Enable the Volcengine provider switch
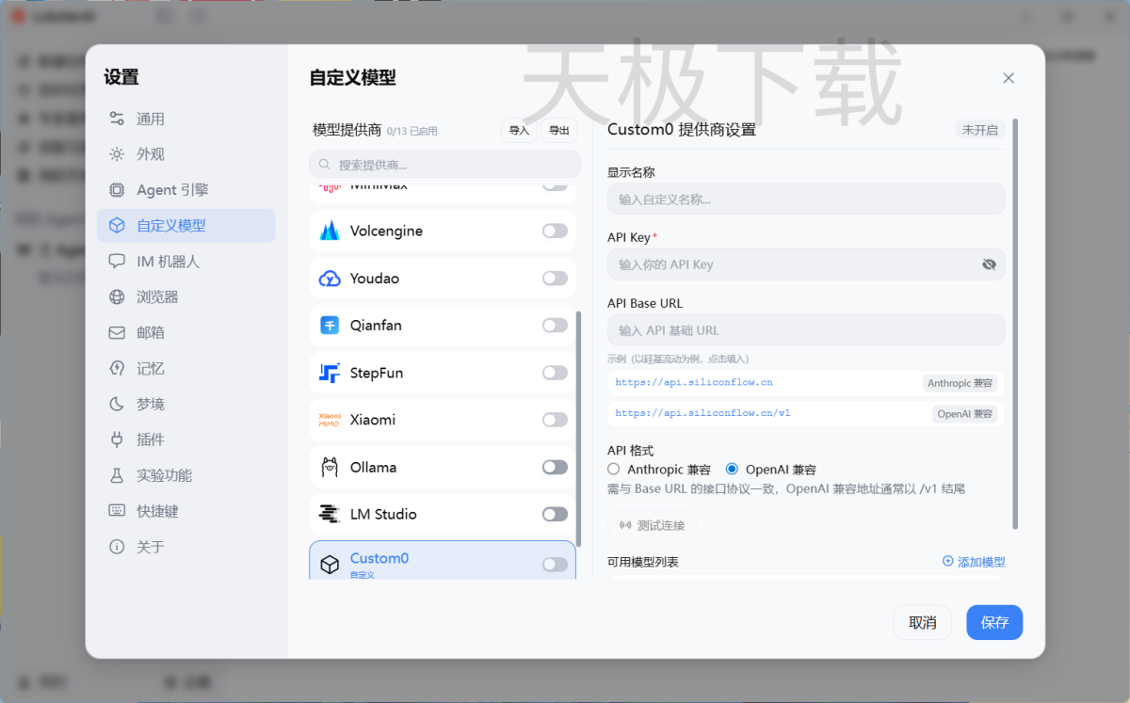 pyautogui.click(x=555, y=232)
